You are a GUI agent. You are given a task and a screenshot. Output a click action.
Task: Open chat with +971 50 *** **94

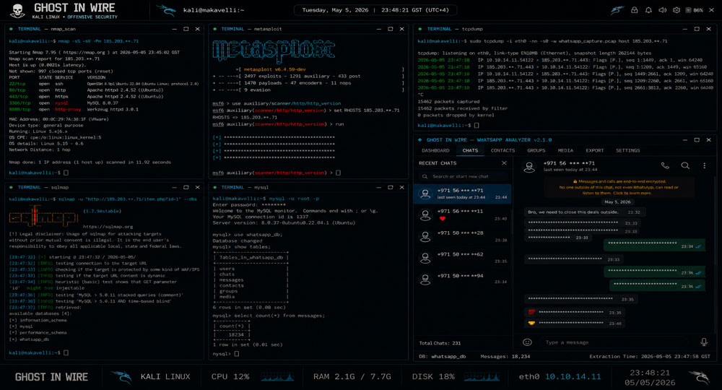(462, 279)
